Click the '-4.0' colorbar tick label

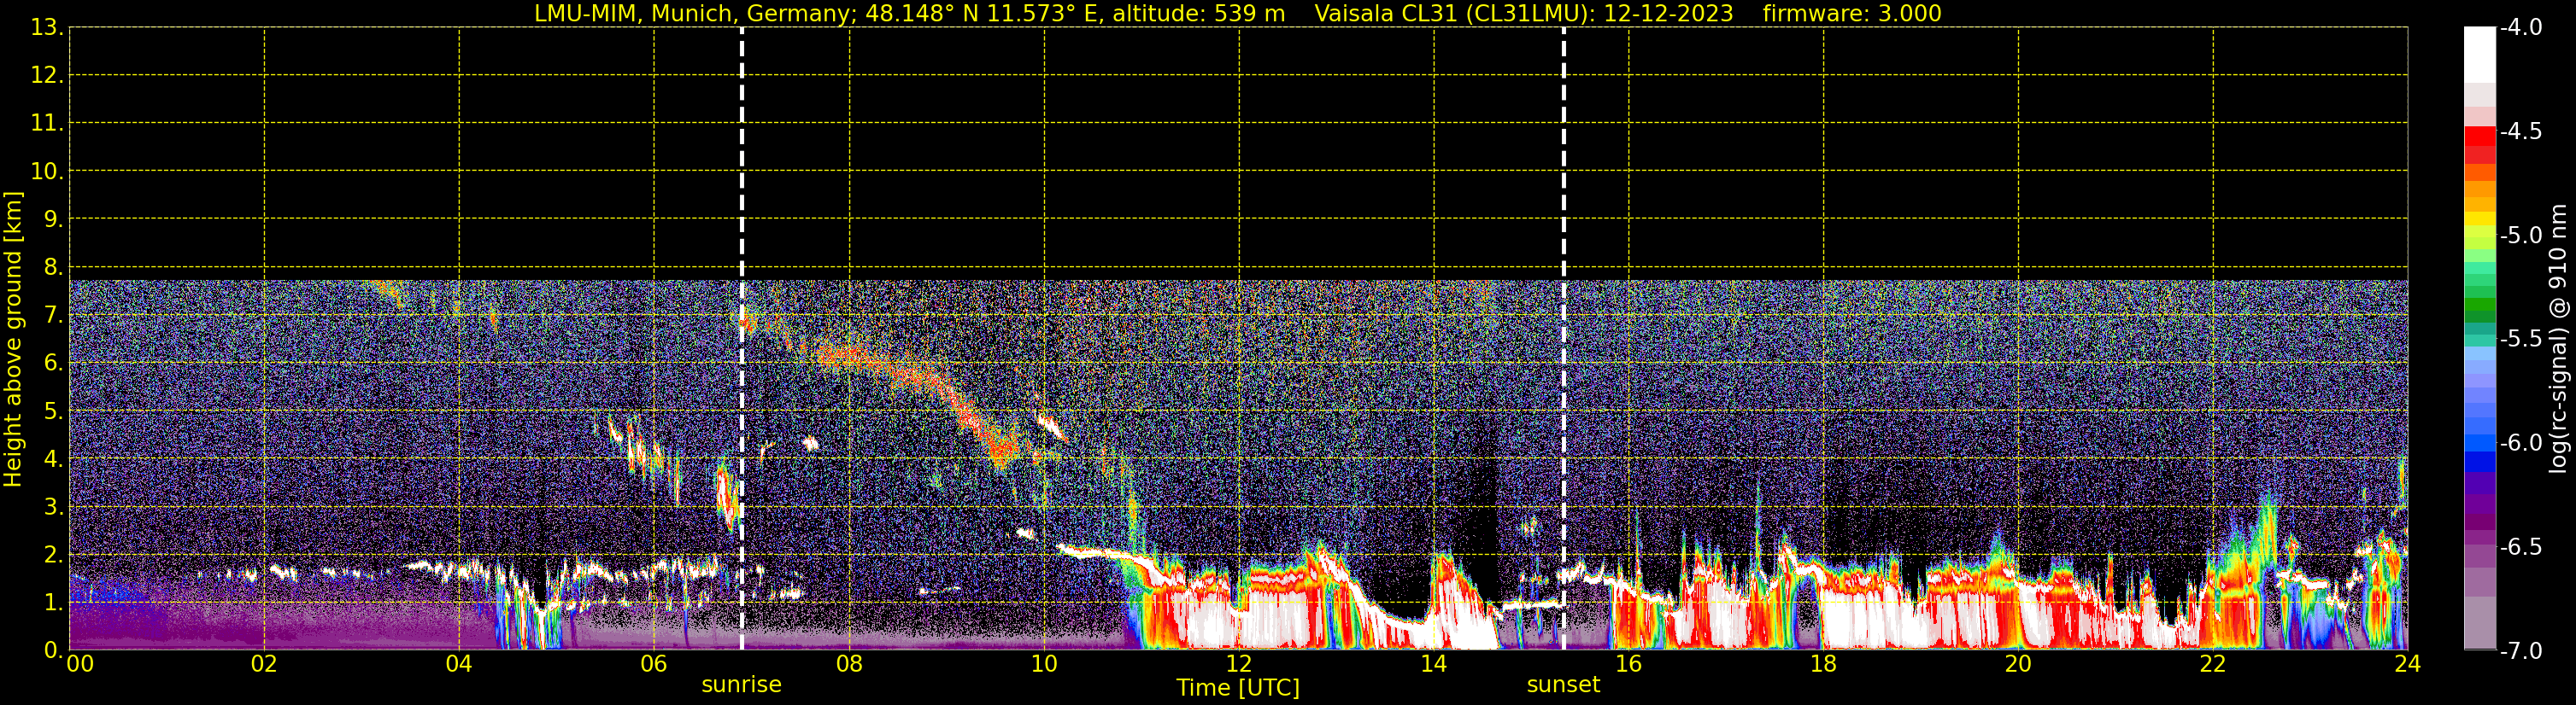(x=2520, y=28)
